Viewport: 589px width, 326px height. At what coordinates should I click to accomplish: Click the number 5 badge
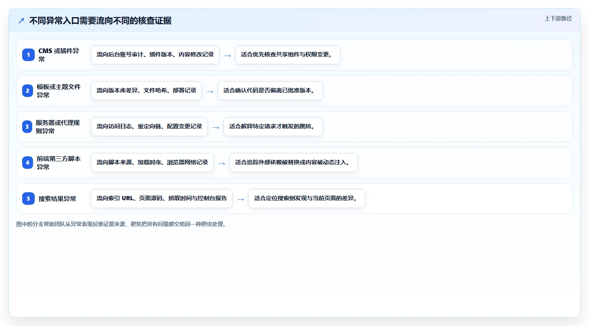click(x=28, y=199)
